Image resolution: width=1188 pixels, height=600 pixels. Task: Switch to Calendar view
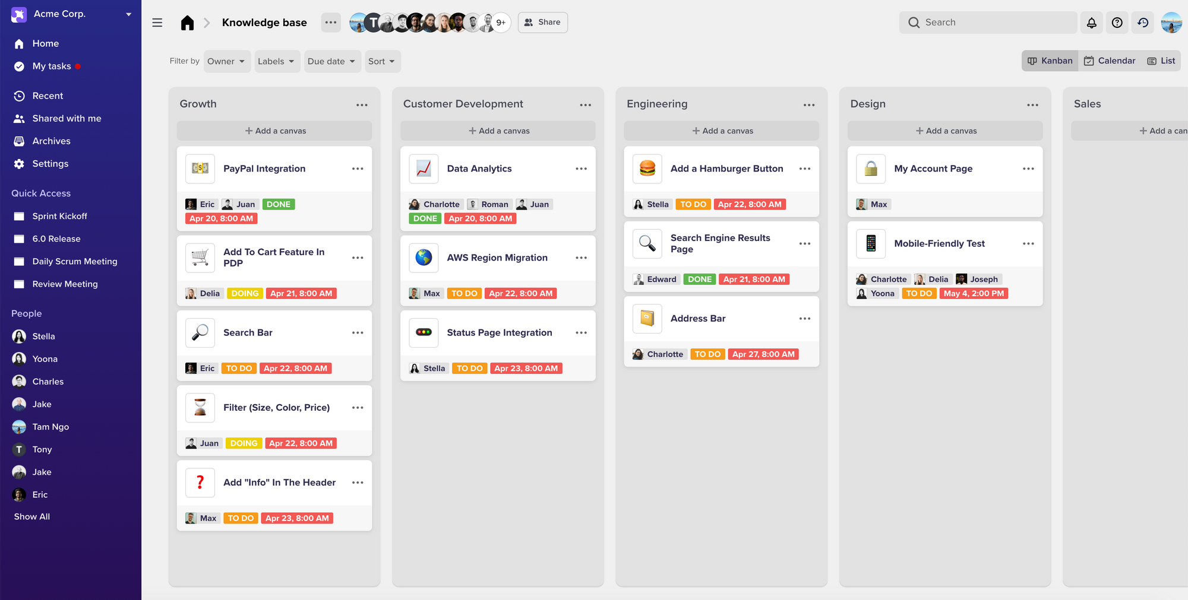(x=1110, y=61)
